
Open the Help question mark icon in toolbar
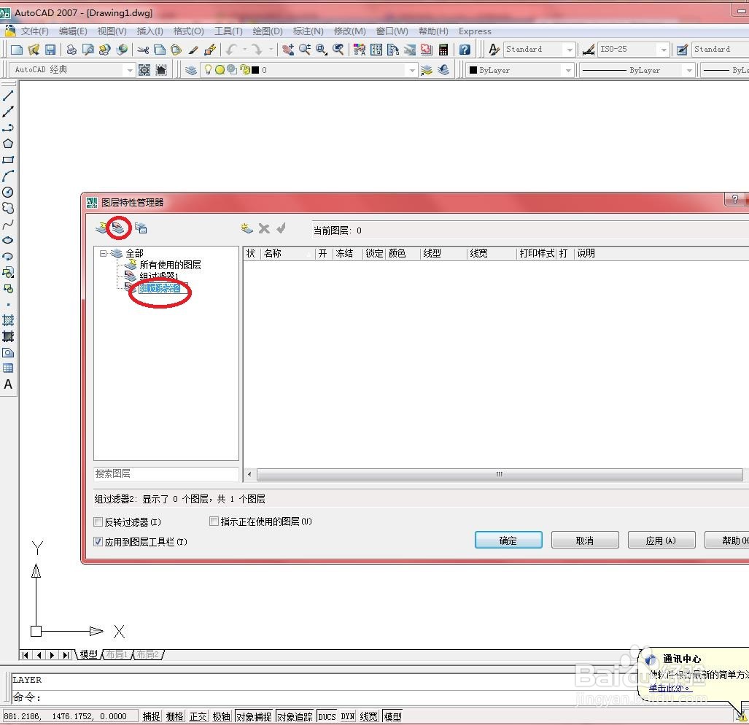[465, 50]
